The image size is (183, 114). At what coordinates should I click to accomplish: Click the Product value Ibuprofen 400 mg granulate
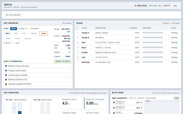pyautogui.click(x=66, y=38)
